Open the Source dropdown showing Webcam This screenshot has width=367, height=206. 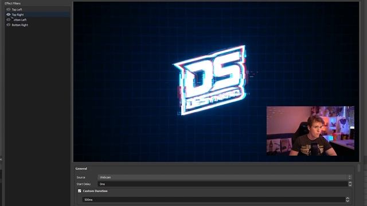225,177
